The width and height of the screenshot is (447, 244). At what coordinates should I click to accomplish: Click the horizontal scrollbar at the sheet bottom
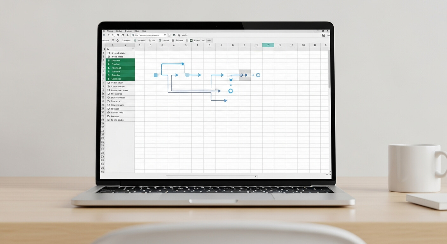[211, 176]
